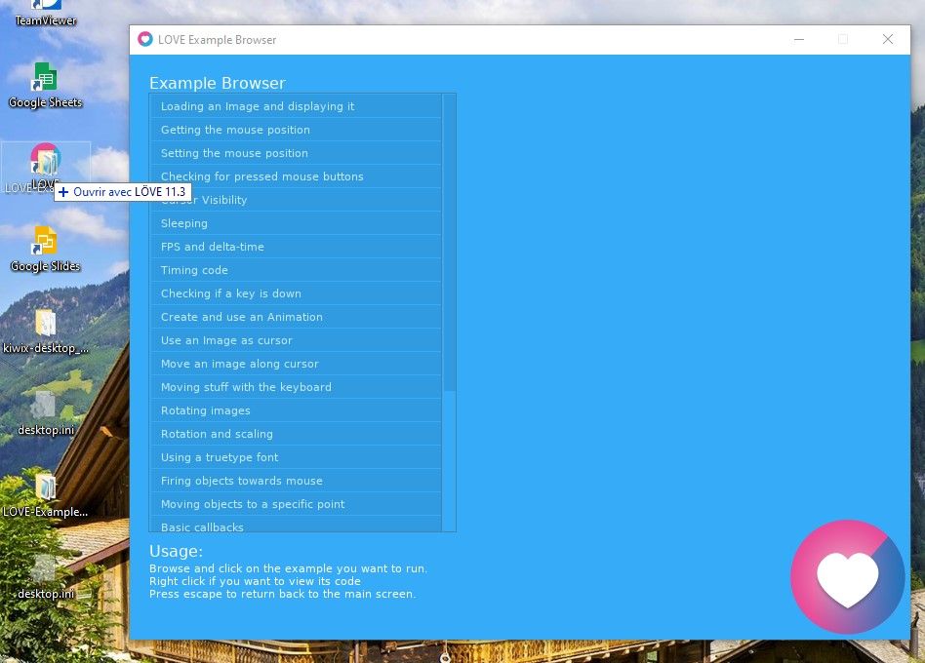Run 'Loading an Image and displaying it' example
Image resolution: width=925 pixels, height=663 pixels.
tap(297, 106)
